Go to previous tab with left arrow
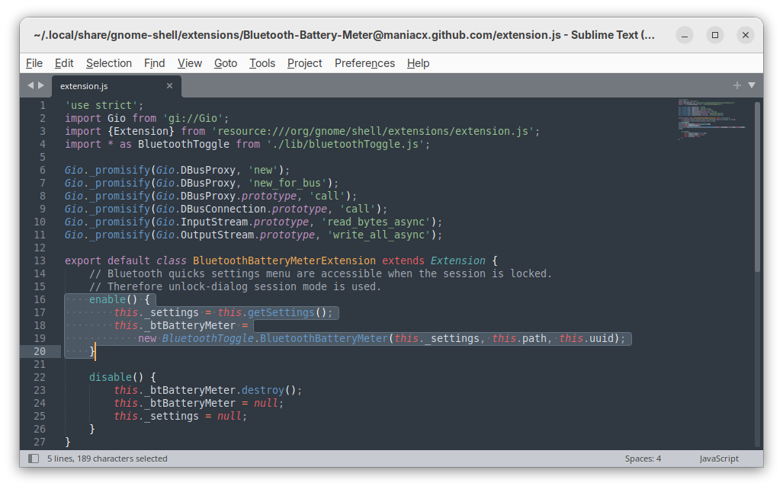783x489 pixels. click(x=30, y=85)
